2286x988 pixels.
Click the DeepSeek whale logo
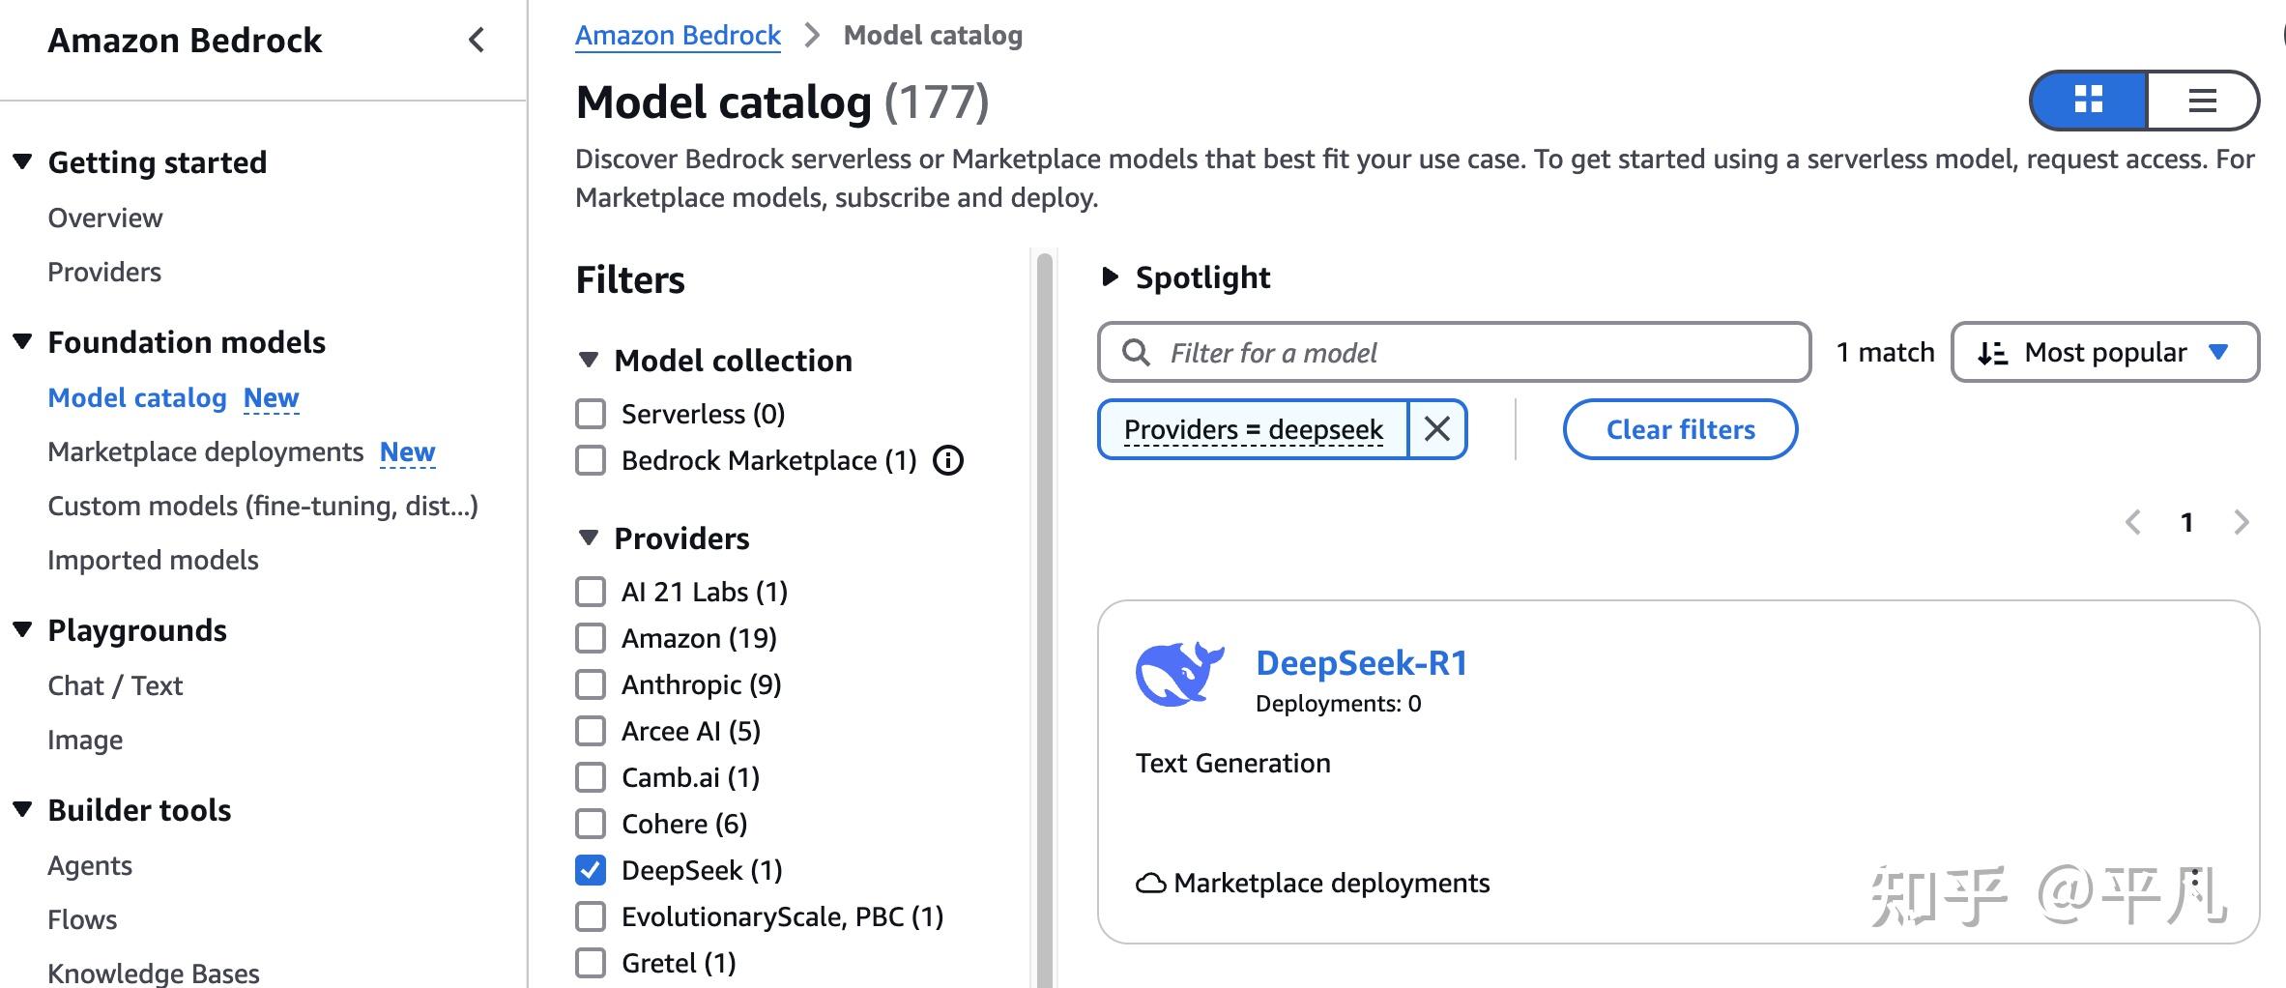[x=1179, y=674]
